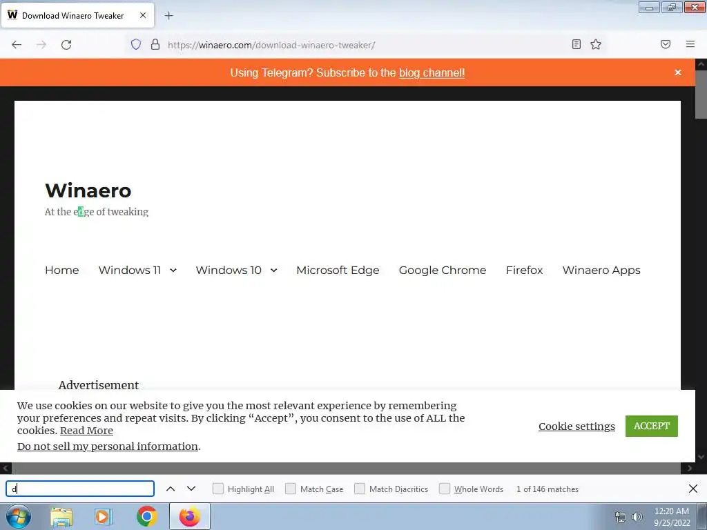Click the vertical scrollbar thumb
The image size is (707, 530).
coord(701,95)
